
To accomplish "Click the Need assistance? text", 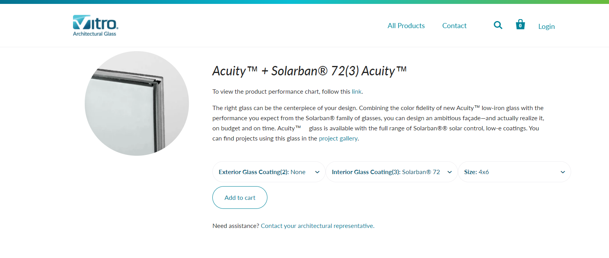I will 235,226.
